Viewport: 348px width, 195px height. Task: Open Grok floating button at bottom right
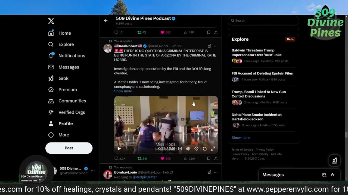click(334, 160)
